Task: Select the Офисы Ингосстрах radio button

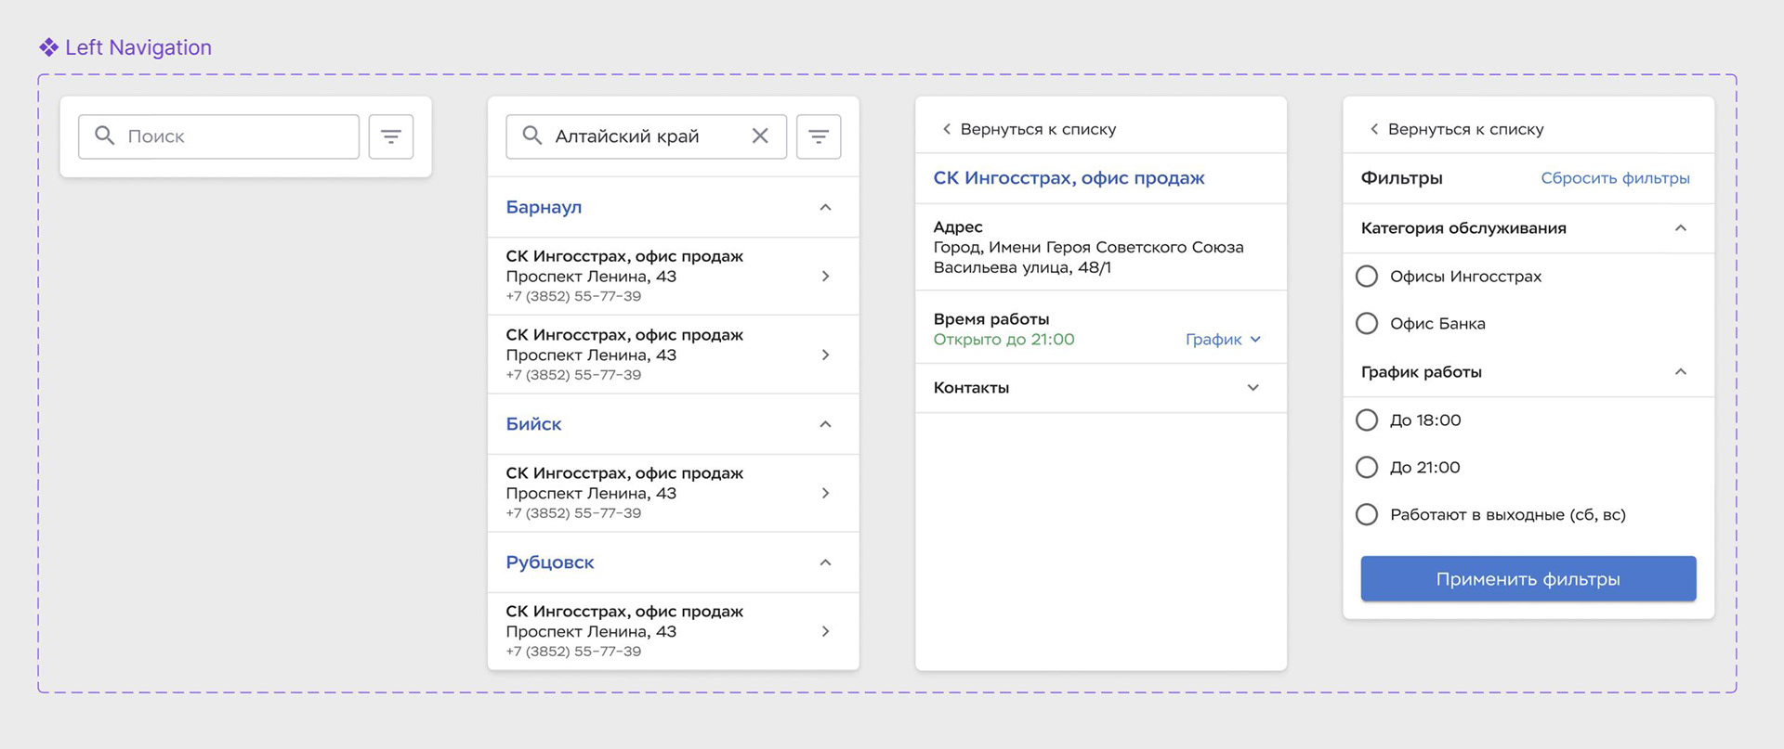Action: 1367,277
